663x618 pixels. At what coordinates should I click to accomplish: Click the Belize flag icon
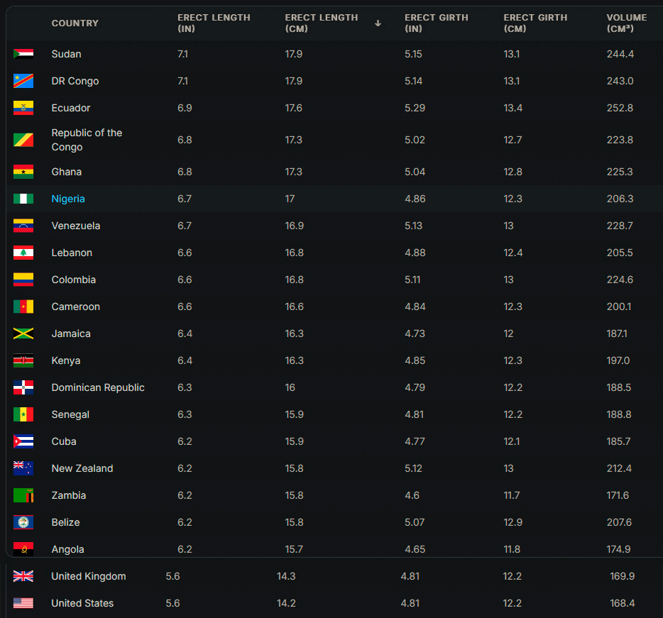pos(23,522)
